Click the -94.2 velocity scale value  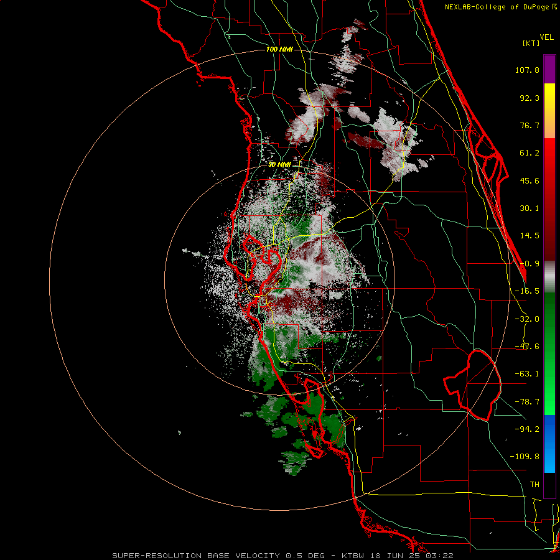pos(527,429)
